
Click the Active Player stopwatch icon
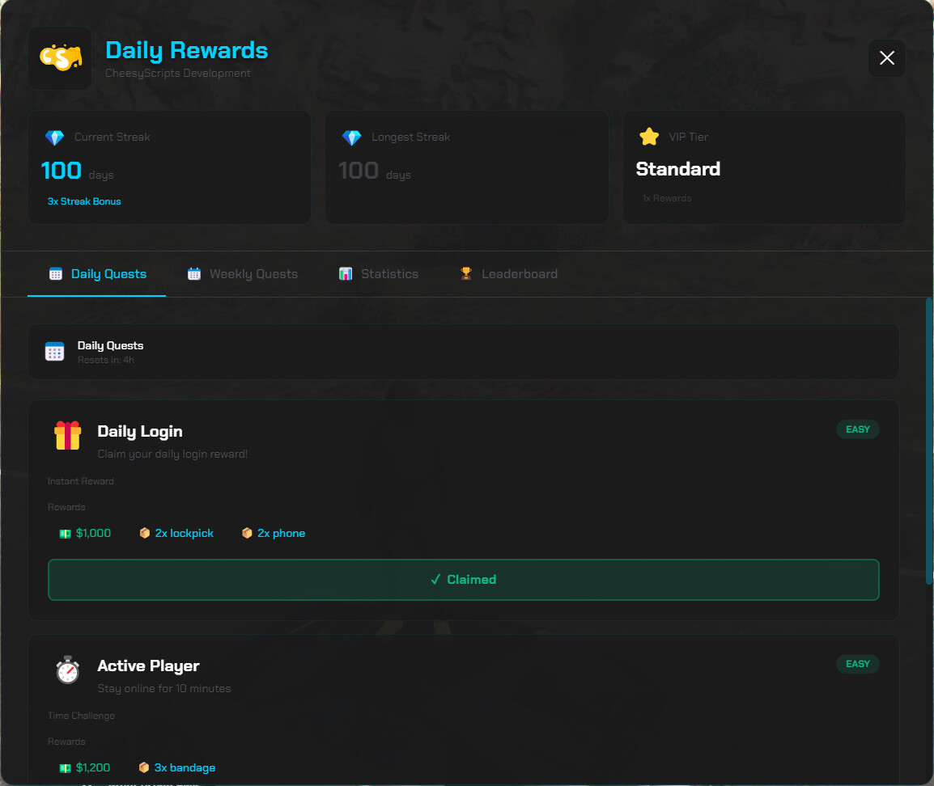point(67,670)
